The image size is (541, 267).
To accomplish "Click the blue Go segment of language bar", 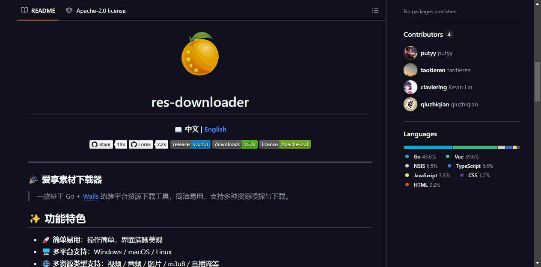I will click(x=428, y=147).
